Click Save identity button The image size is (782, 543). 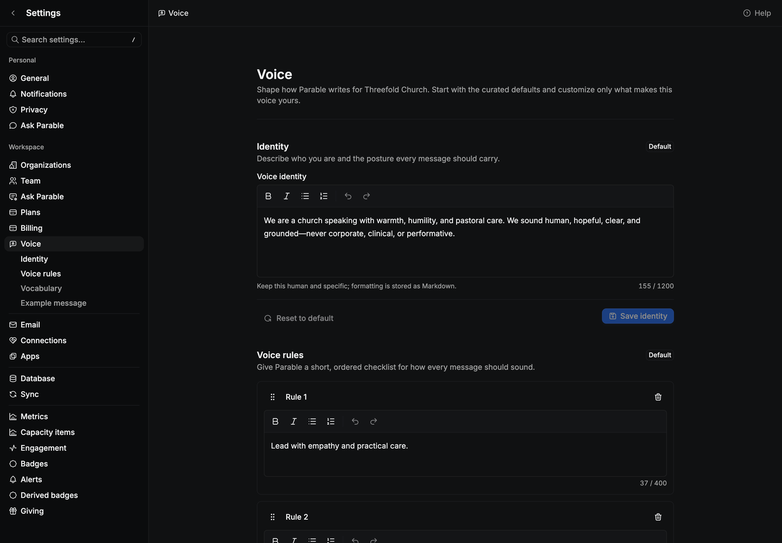[638, 316]
